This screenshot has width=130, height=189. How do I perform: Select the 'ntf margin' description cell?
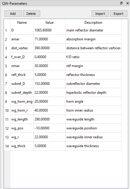coord(93,66)
